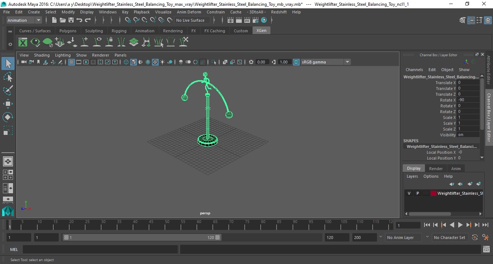
Task: Activate the Scale tool
Action: [8, 130]
